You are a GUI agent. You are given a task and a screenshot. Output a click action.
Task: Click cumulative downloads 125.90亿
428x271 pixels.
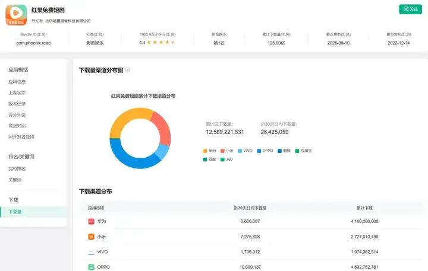coord(276,43)
